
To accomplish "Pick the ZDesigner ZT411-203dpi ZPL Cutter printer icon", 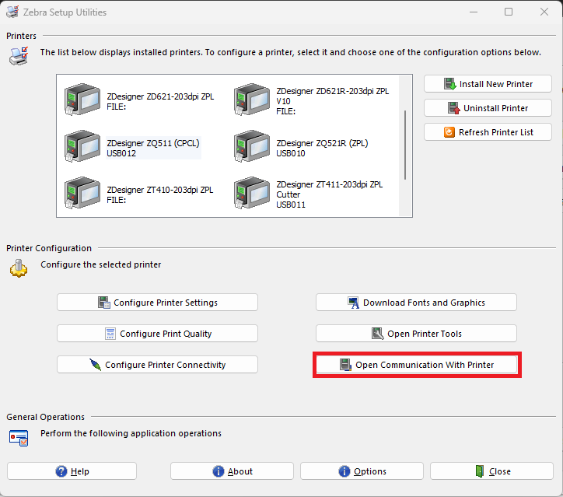I will tap(252, 194).
